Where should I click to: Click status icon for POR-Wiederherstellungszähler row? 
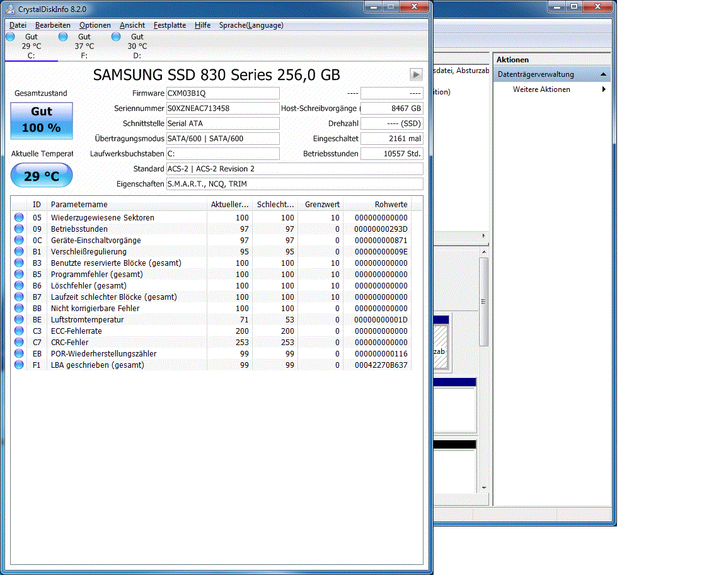(x=19, y=353)
